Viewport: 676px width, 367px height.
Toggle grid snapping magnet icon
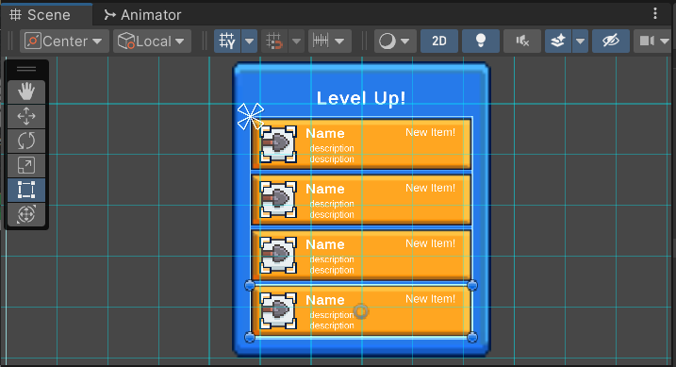[x=274, y=42]
